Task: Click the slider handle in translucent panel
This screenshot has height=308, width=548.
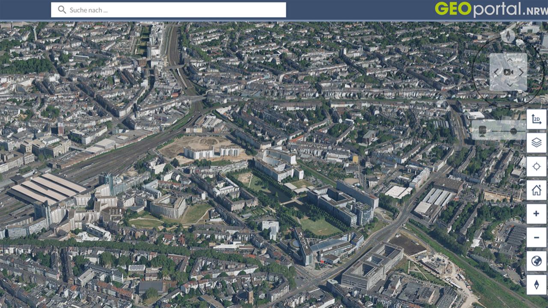Action: tap(513, 131)
